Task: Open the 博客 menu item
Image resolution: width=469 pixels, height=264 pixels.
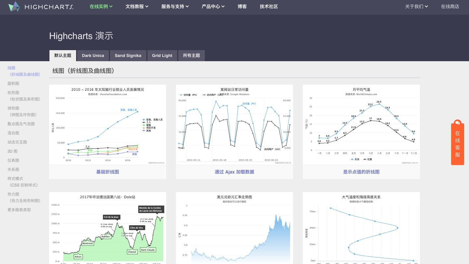Action: pyautogui.click(x=242, y=6)
